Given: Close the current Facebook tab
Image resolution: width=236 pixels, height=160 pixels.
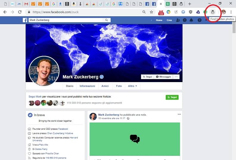Looking at the screenshot, I should [161, 4].
